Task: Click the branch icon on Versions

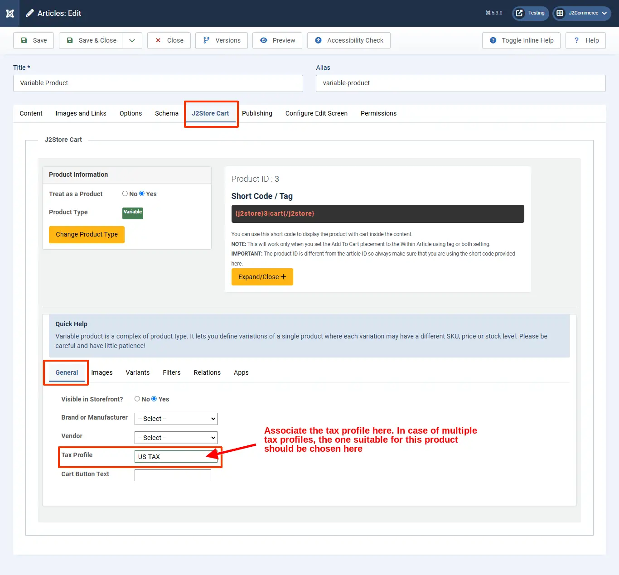Action: click(206, 40)
